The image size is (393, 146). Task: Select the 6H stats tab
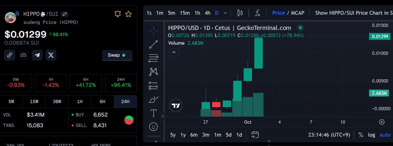pos(102,102)
